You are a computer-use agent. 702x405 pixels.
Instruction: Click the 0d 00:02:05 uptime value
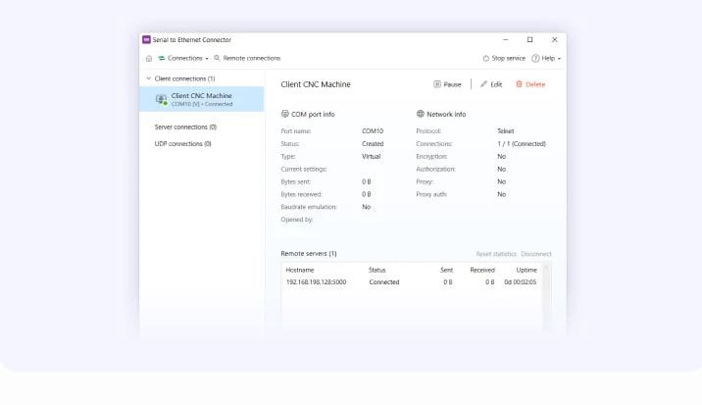pyautogui.click(x=521, y=282)
